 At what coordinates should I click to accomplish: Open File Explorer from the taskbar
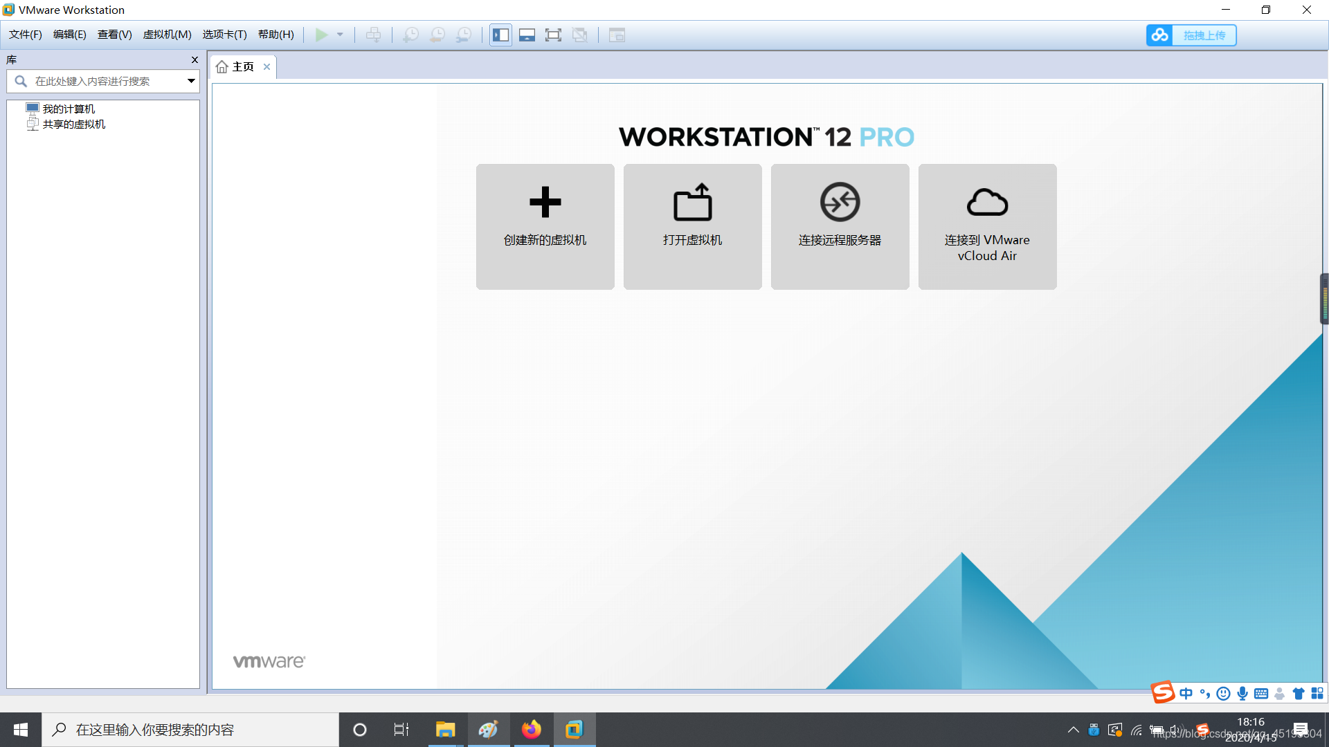[x=445, y=730]
